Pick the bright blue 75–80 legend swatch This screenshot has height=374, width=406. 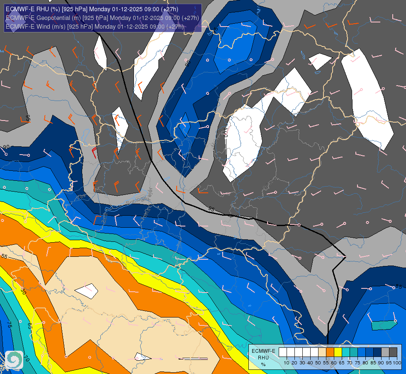click(x=362, y=352)
